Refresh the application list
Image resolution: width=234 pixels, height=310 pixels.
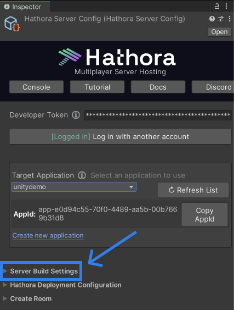coord(193,190)
